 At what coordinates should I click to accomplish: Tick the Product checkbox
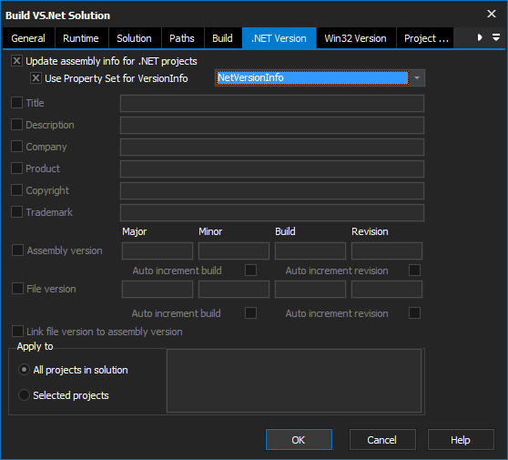pyautogui.click(x=16, y=169)
